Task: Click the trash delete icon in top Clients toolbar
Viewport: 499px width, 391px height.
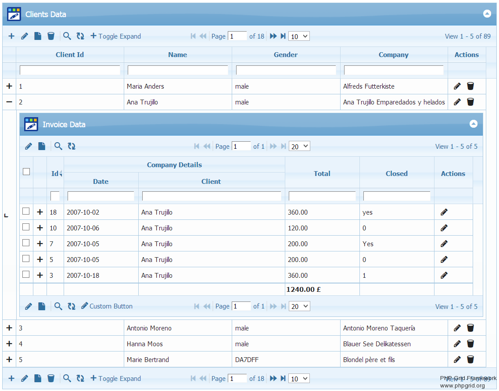Action: point(51,36)
